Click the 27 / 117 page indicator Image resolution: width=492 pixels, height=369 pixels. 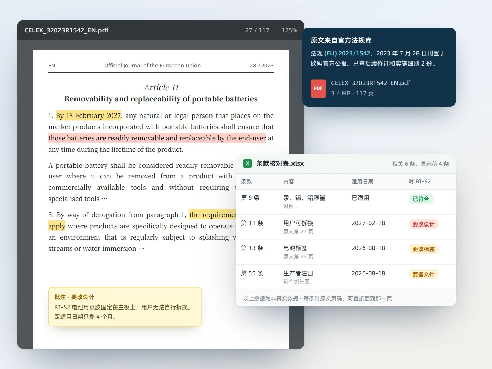point(257,30)
